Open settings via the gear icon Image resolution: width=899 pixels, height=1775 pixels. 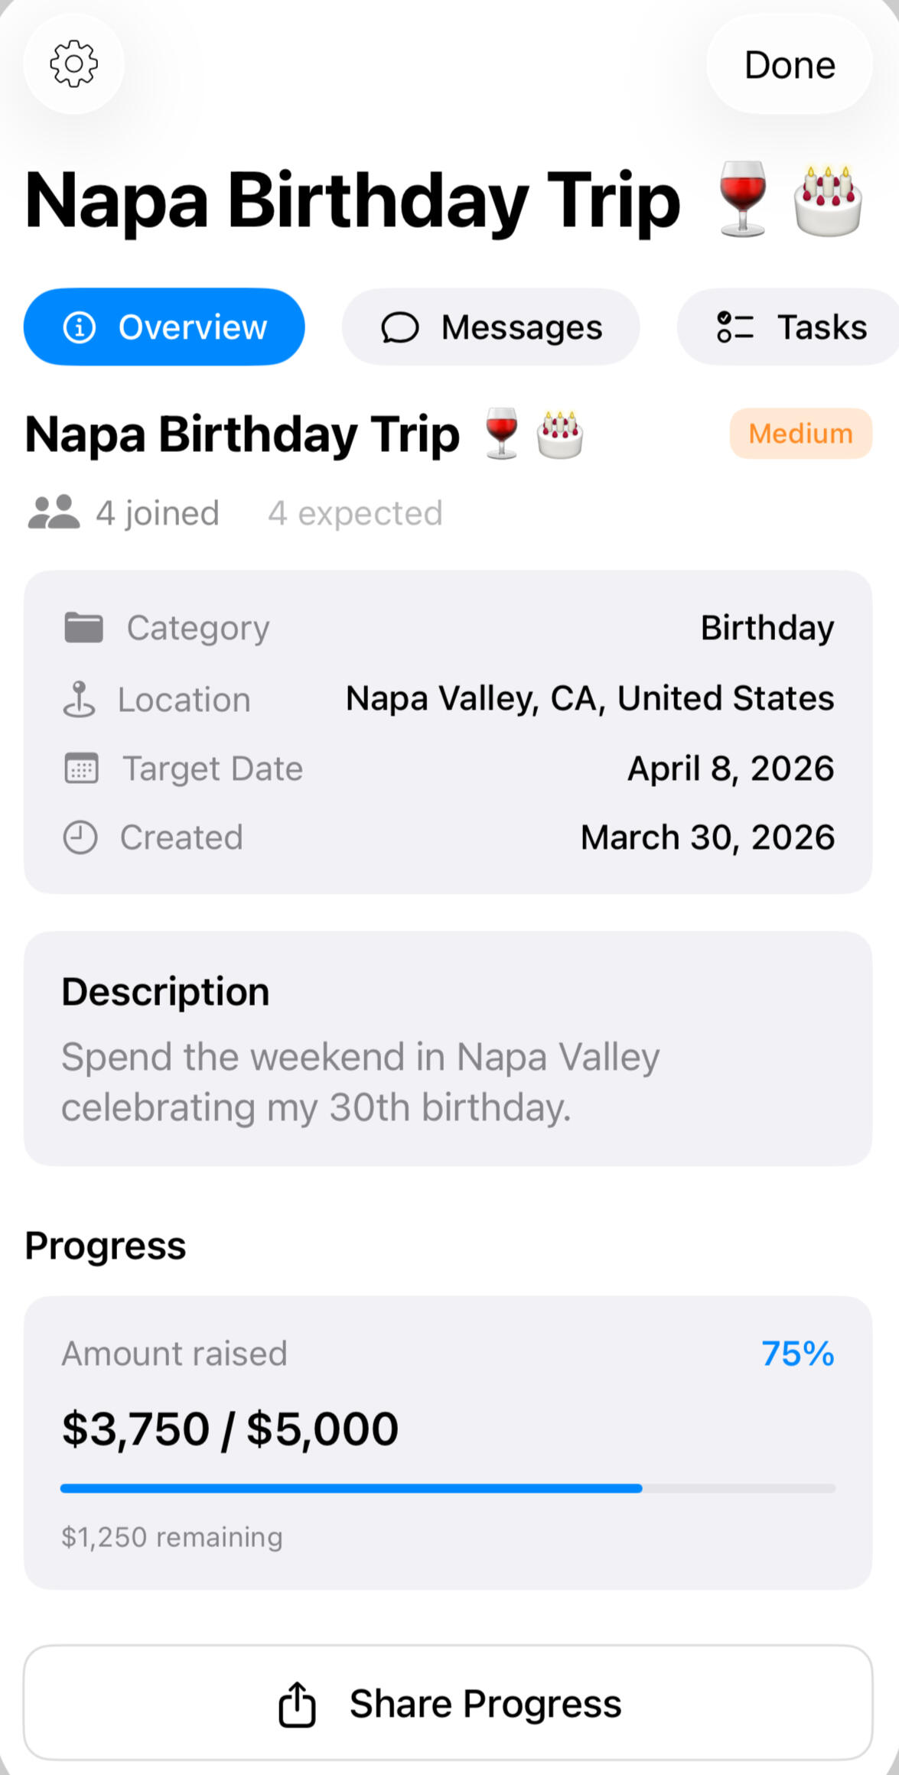tap(73, 63)
